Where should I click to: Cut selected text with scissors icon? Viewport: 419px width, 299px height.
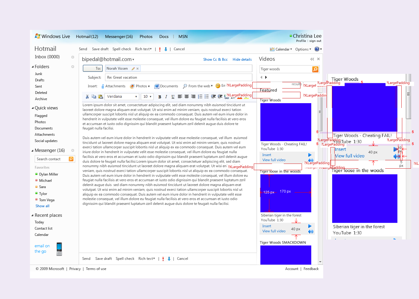87,97
